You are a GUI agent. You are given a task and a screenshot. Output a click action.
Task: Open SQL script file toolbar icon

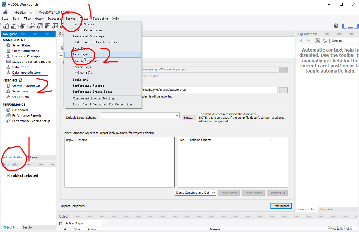coord(14,26)
